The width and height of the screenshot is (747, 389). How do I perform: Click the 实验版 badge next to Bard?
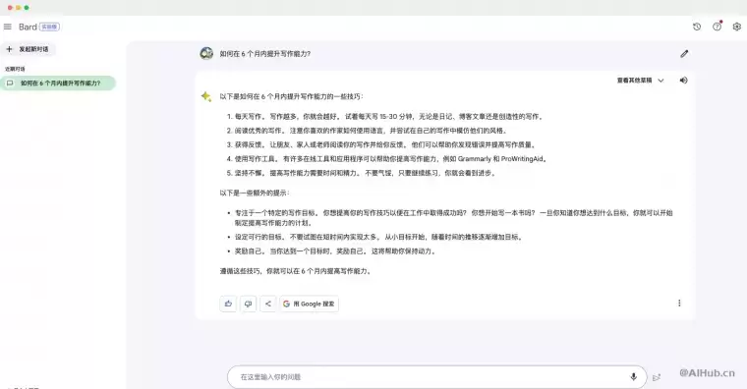(x=49, y=27)
